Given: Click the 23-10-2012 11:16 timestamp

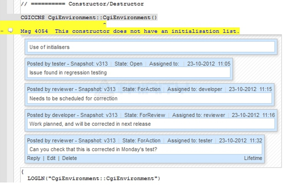Looking at the screenshot, I should click(253, 115).
